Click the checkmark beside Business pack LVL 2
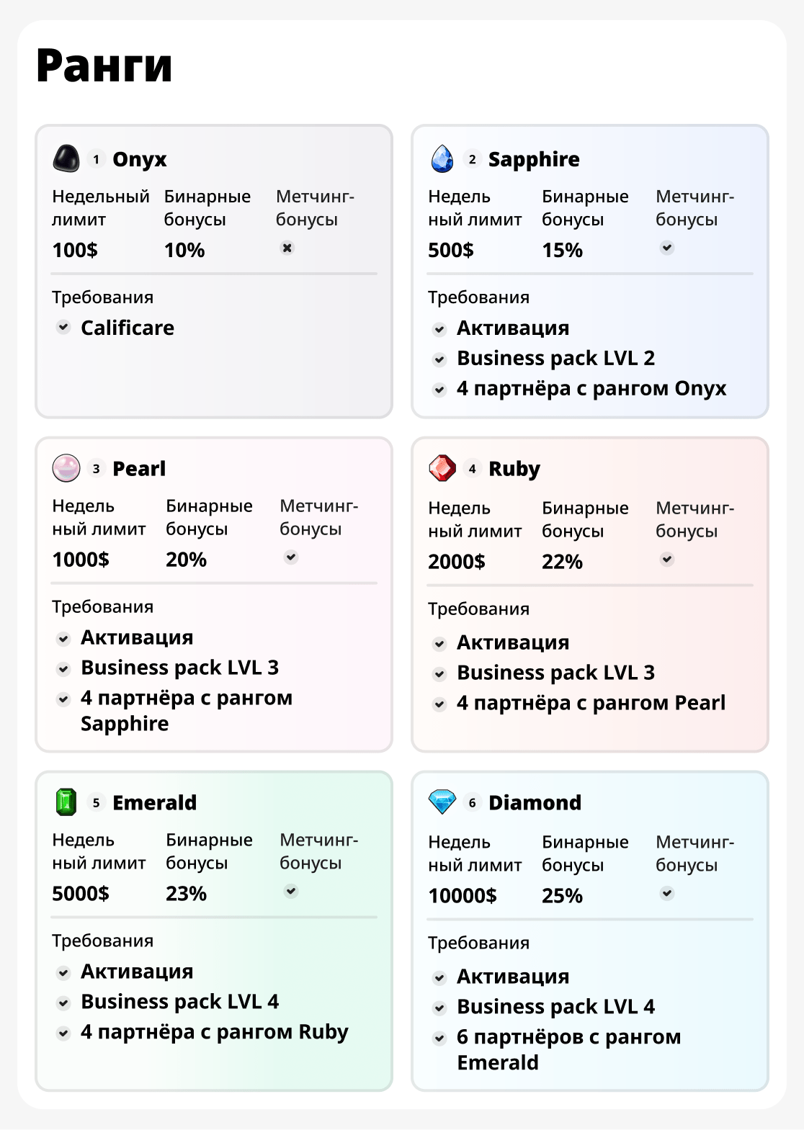This screenshot has width=804, height=1130. [x=439, y=359]
